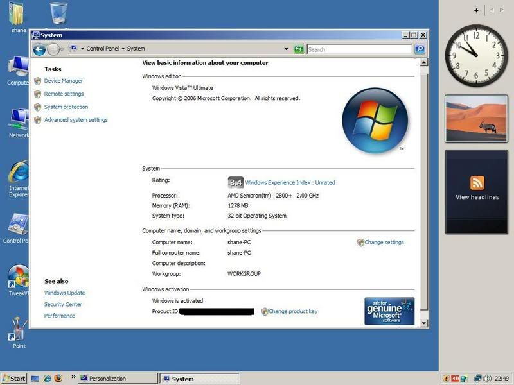This screenshot has height=385, width=514.
Task: Click the RSS feed headlines icon
Action: pyautogui.click(x=477, y=182)
